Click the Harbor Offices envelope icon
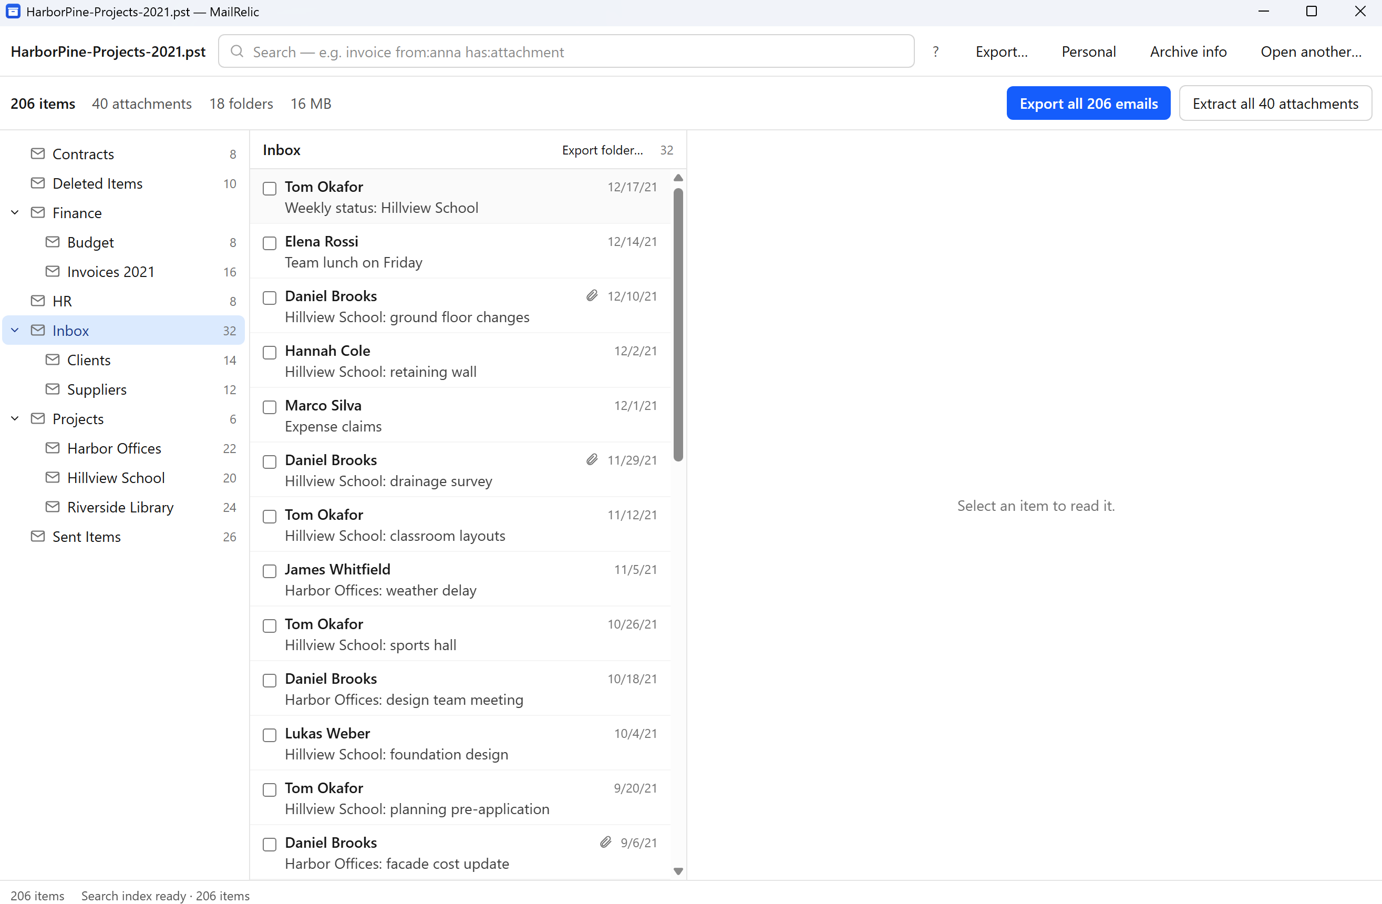This screenshot has width=1382, height=904. click(x=52, y=448)
